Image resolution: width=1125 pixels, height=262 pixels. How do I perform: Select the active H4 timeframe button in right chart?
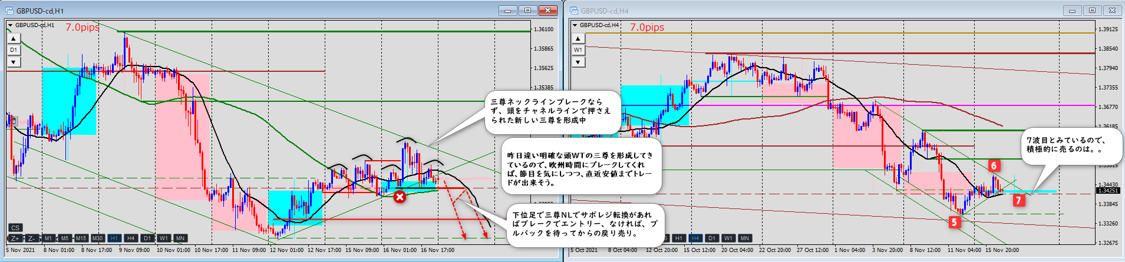coord(695,238)
